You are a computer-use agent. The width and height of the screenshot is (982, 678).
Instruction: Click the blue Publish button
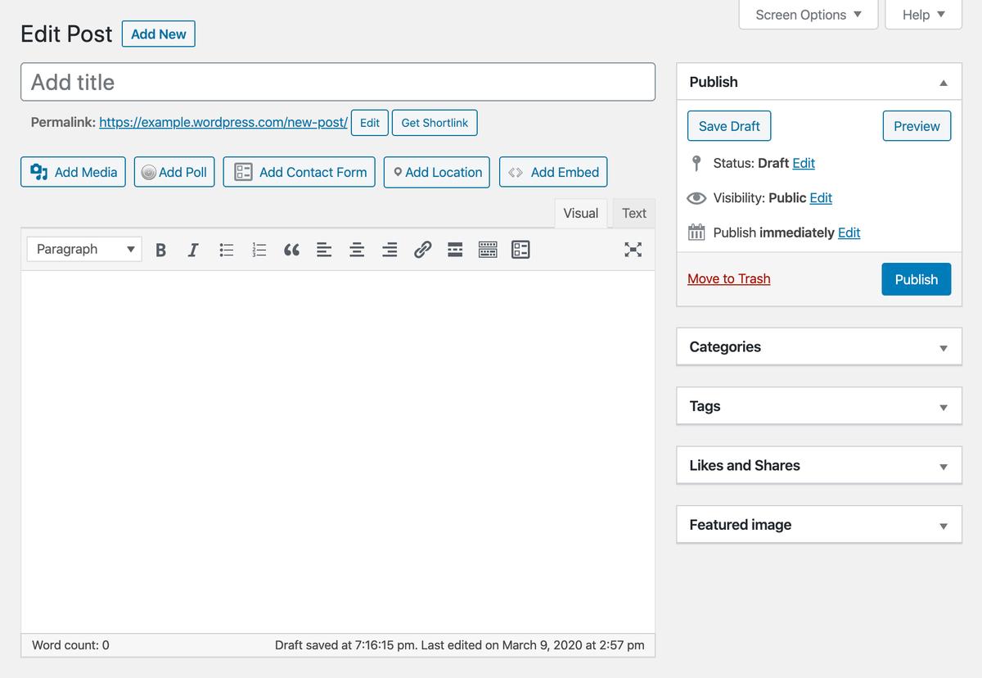click(916, 279)
